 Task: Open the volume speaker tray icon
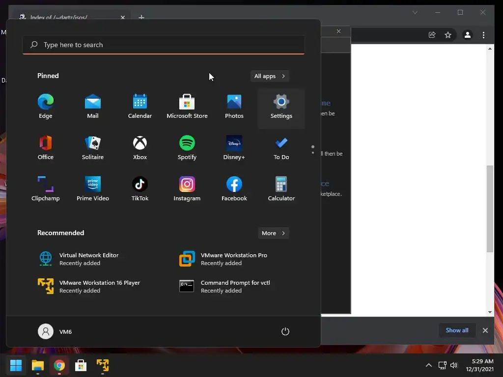(x=453, y=365)
